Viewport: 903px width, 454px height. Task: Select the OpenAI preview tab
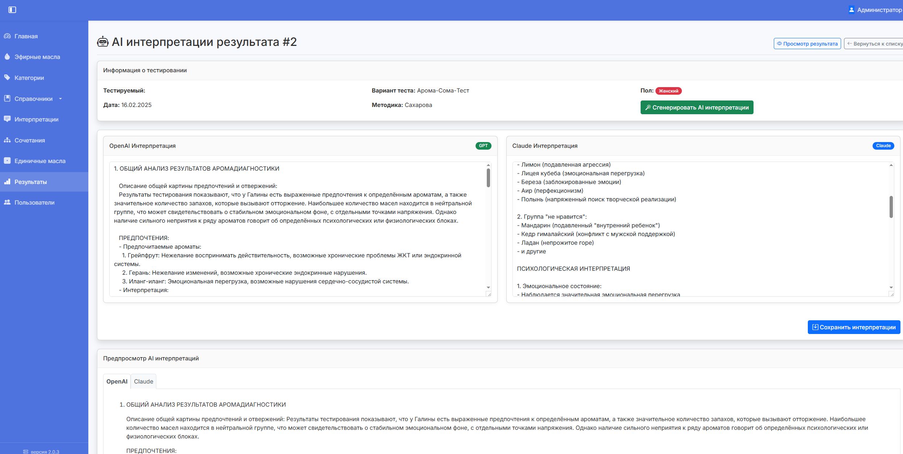(x=117, y=381)
